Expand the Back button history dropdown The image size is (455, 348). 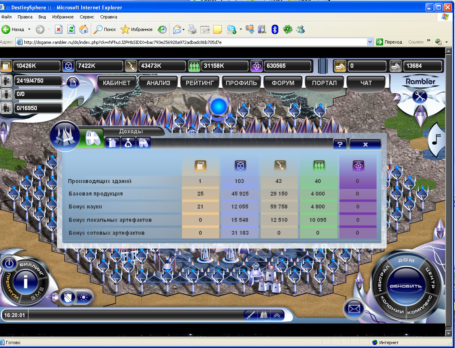pyautogui.click(x=29, y=29)
